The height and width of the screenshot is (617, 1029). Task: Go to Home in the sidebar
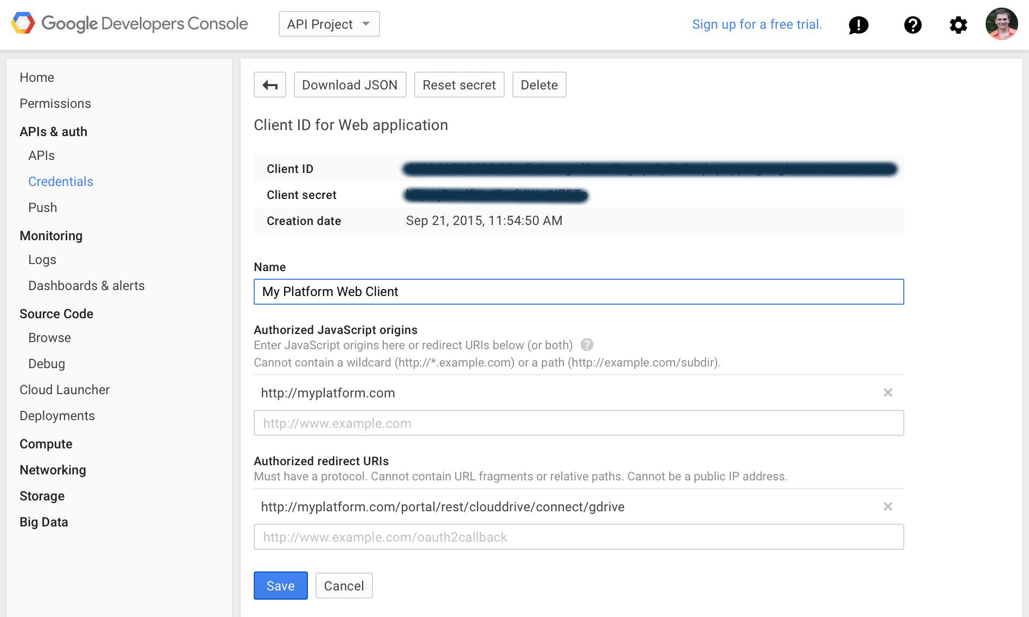37,78
